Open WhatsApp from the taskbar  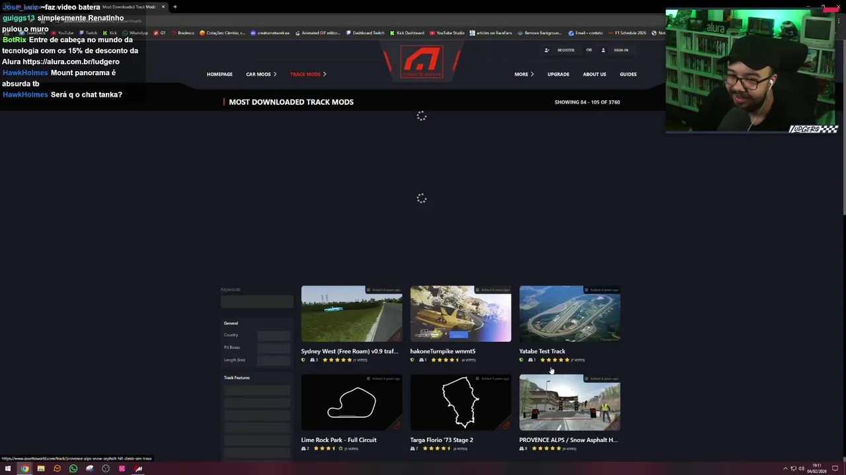(73, 468)
